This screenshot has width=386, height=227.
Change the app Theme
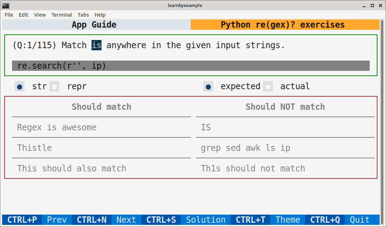click(x=288, y=220)
